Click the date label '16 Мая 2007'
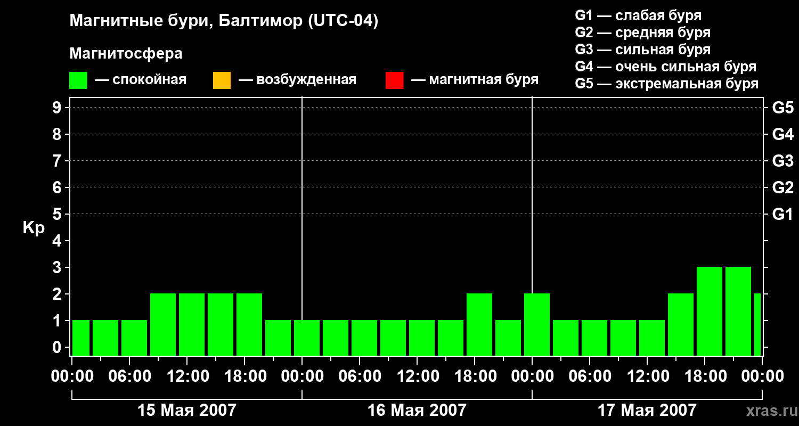The width and height of the screenshot is (799, 426). [x=417, y=410]
